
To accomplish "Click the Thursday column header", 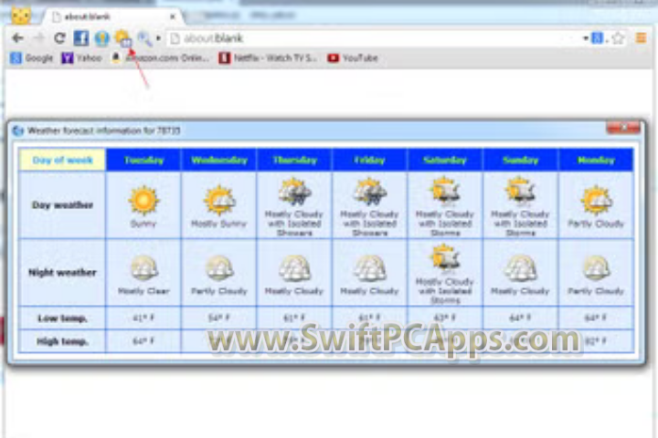I will (x=294, y=160).
